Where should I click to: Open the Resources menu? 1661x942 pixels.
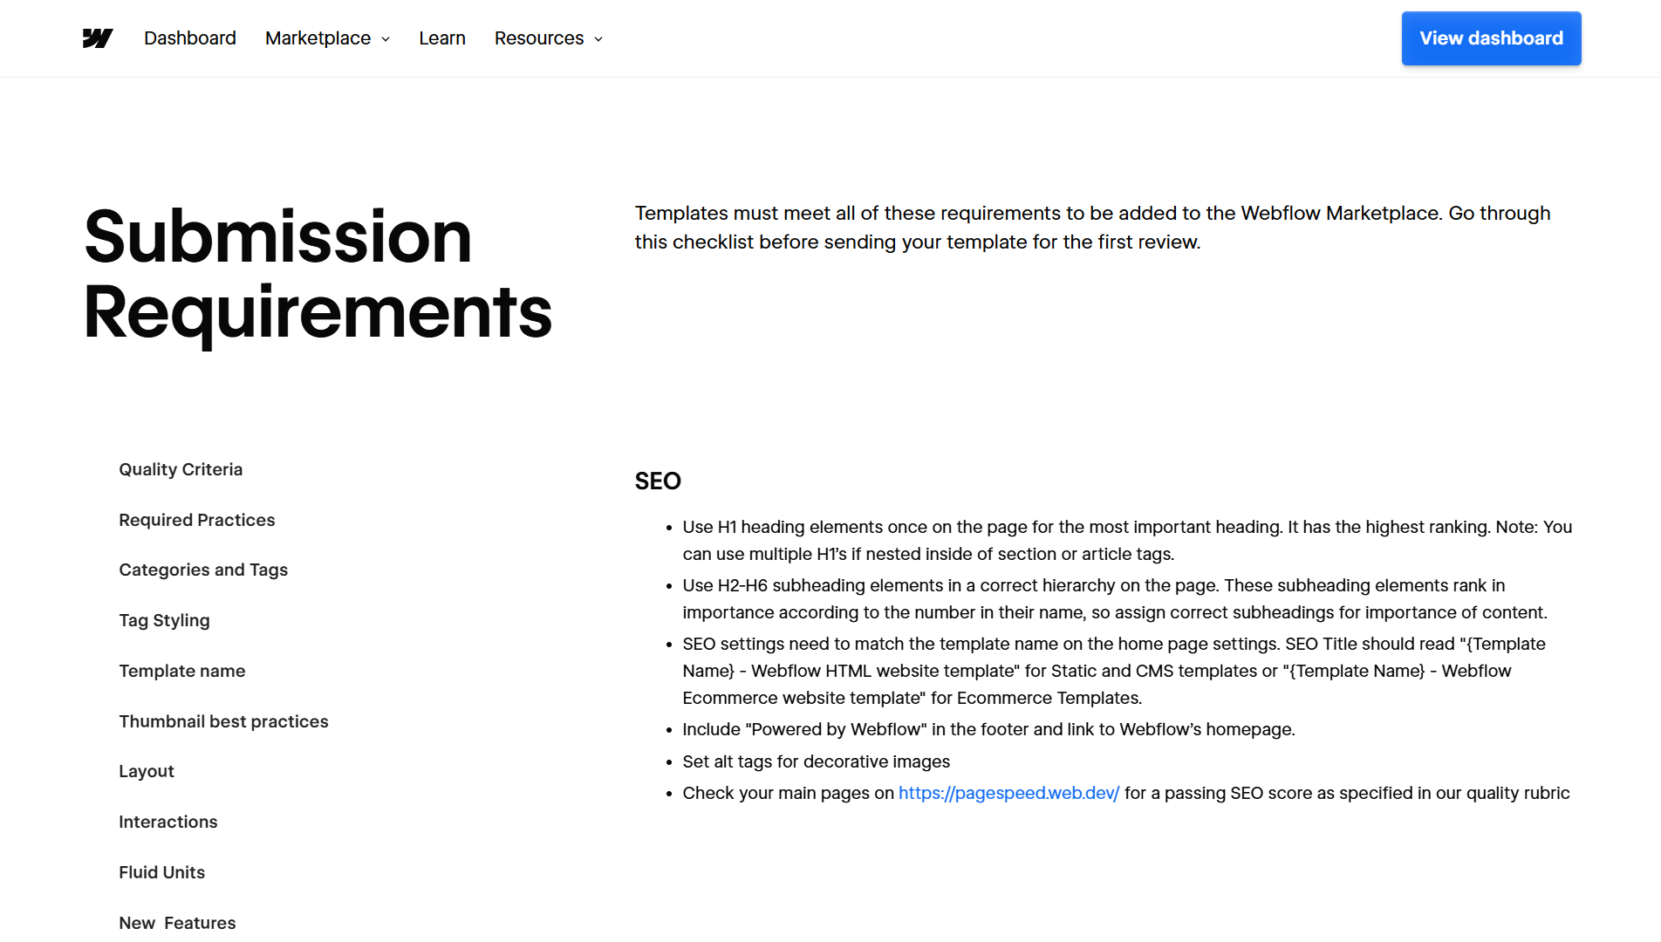[549, 38]
